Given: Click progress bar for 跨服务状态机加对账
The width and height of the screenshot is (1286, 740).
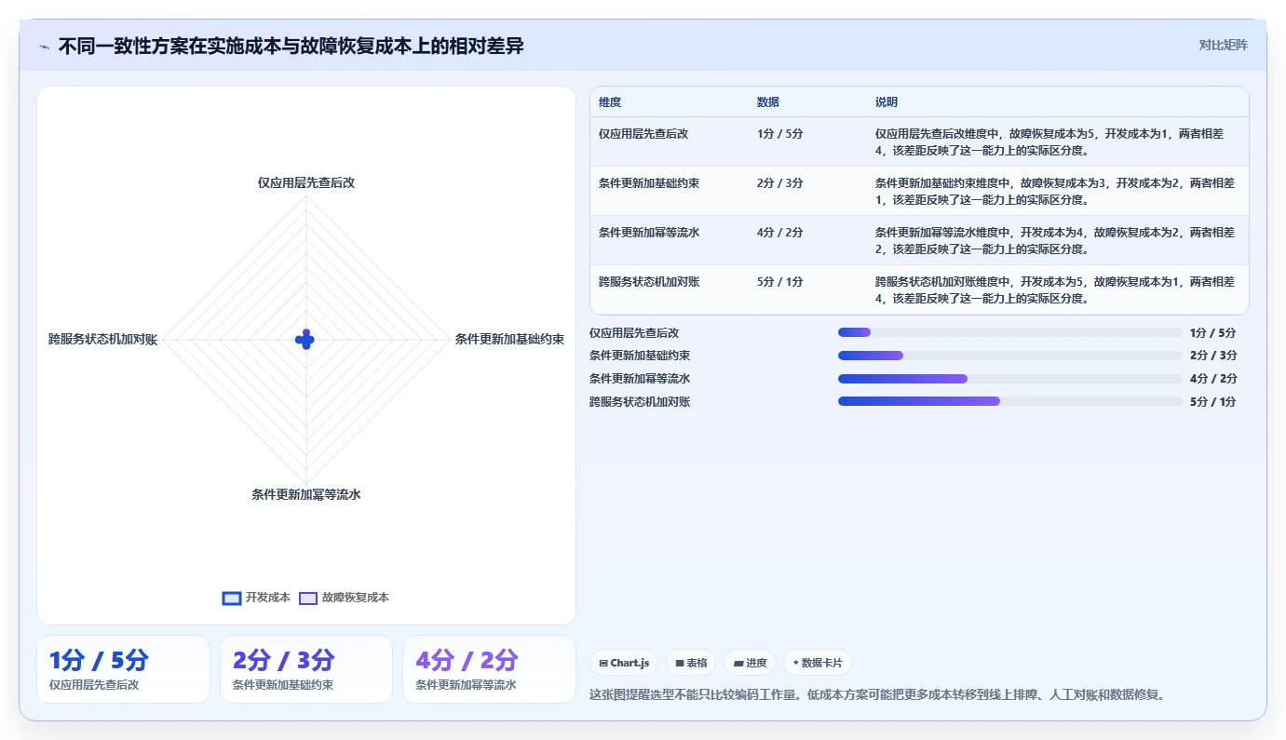Looking at the screenshot, I should point(1009,402).
